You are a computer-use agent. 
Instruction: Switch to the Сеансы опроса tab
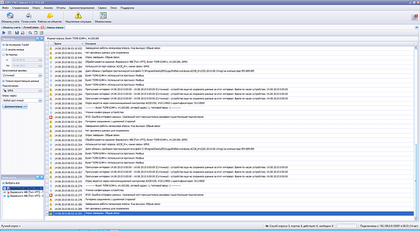click(x=55, y=27)
